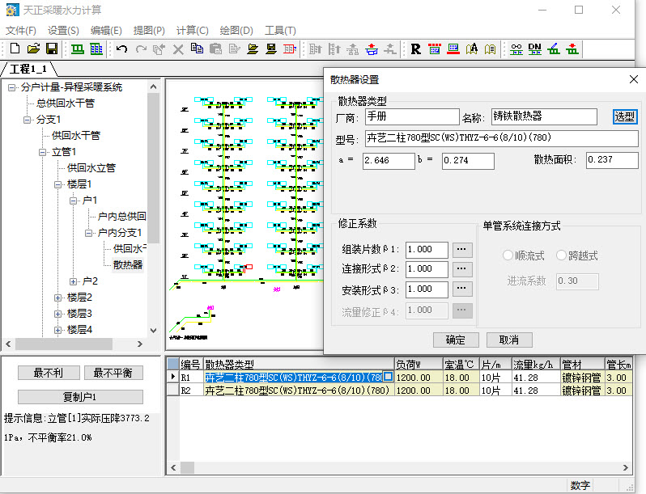Select the 总供回水干管 tree item
Viewport: 646px width, 494px height.
[66, 103]
